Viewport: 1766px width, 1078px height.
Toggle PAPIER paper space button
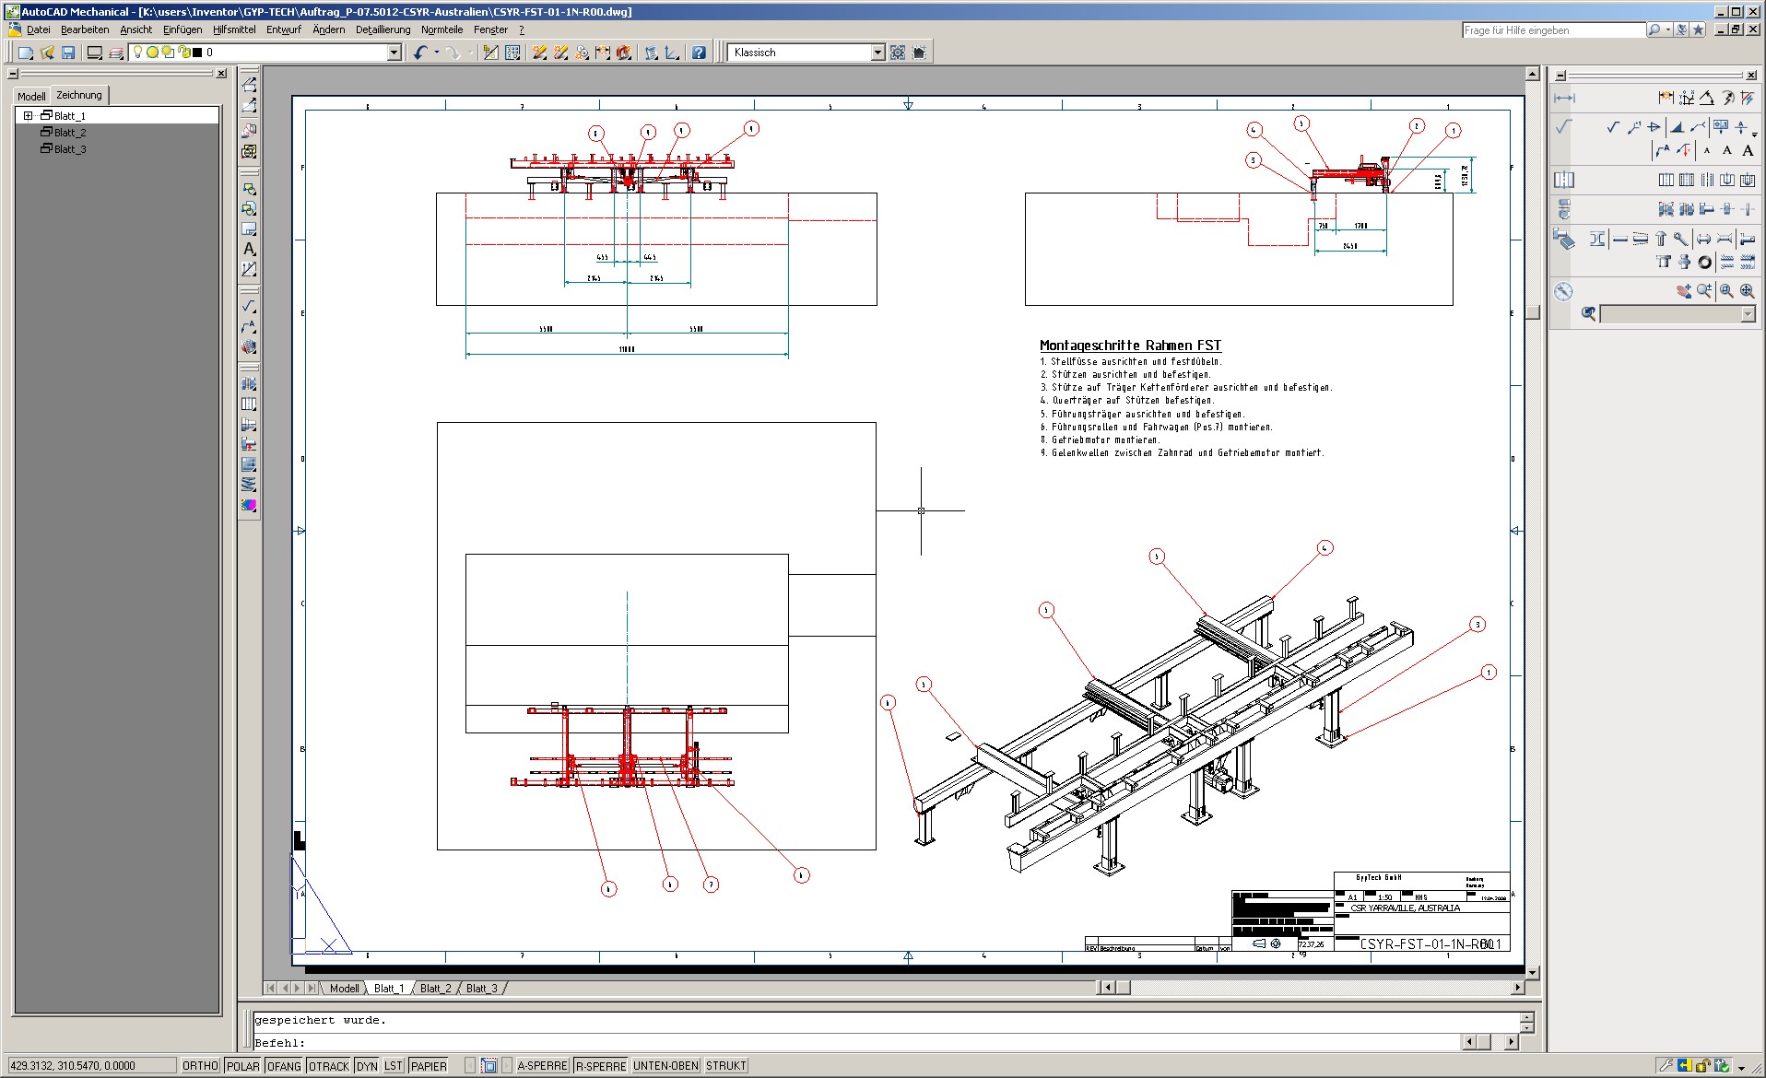[429, 1066]
